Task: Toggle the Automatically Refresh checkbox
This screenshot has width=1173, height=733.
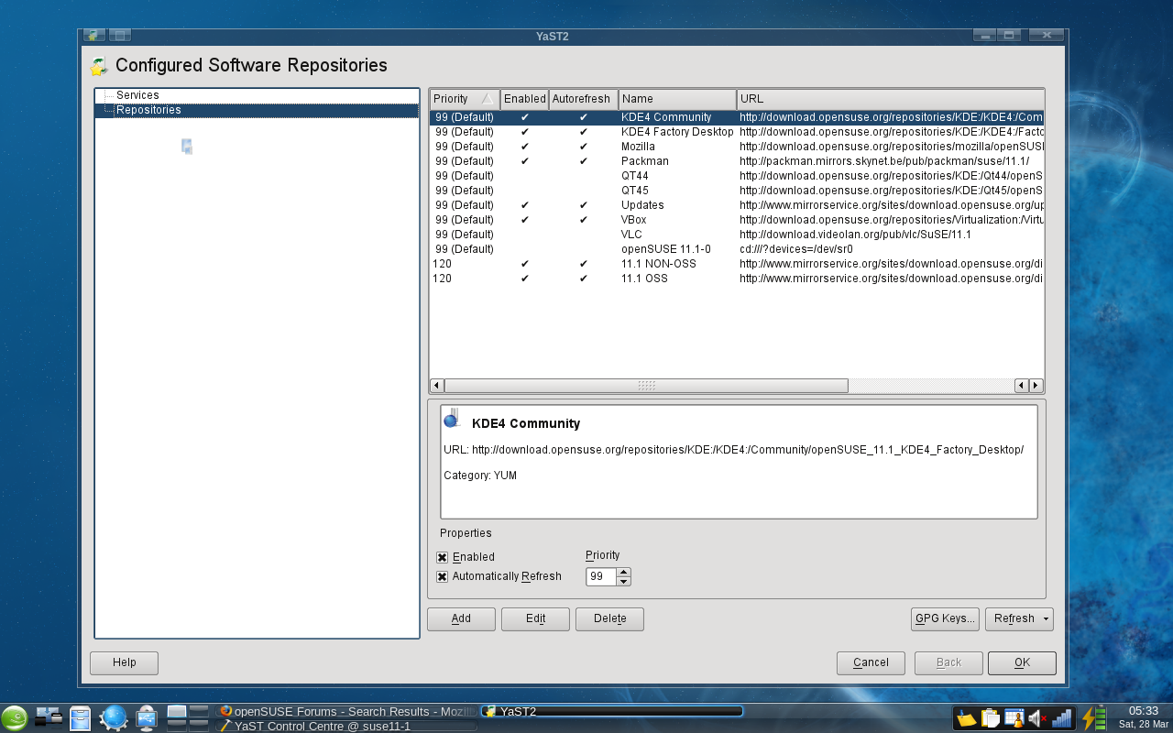Action: point(443,576)
